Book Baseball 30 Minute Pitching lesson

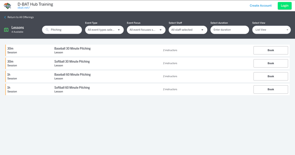click(271, 51)
